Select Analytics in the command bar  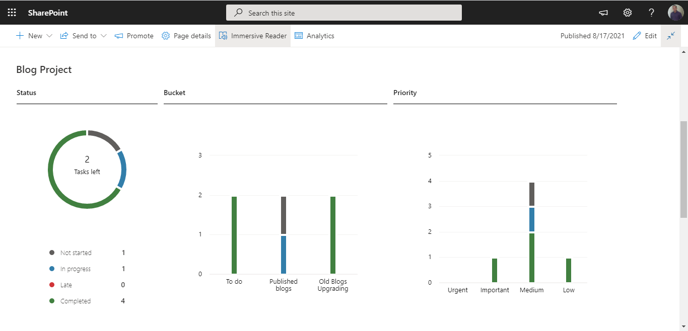coord(314,35)
